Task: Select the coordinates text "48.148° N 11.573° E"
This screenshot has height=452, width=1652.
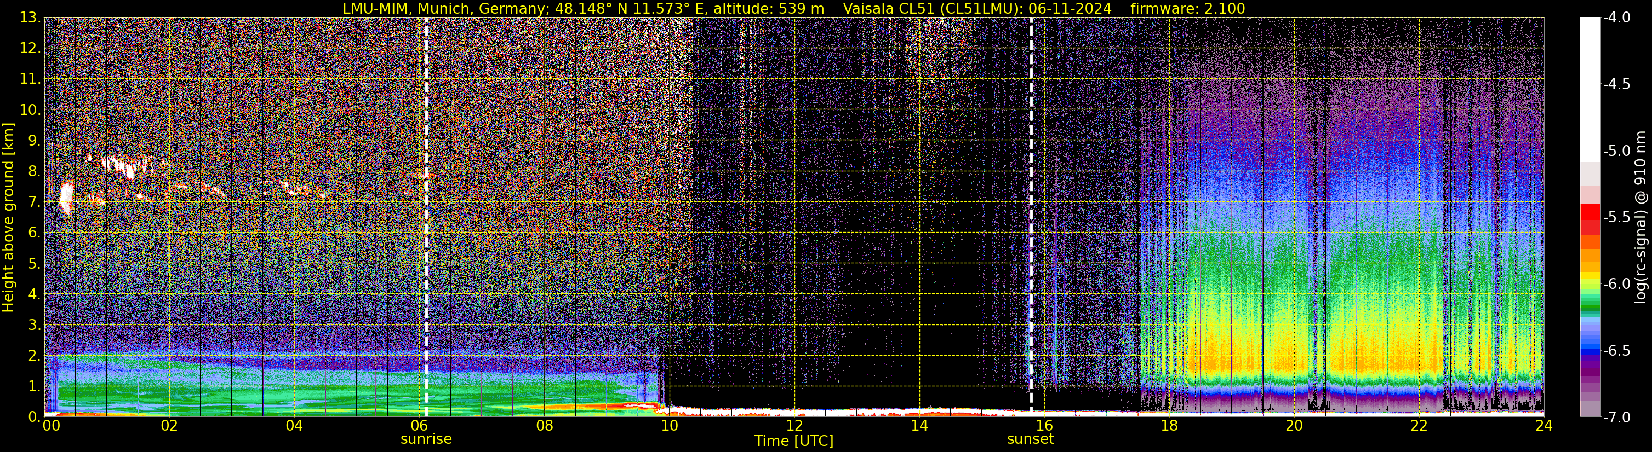Action: click(622, 8)
